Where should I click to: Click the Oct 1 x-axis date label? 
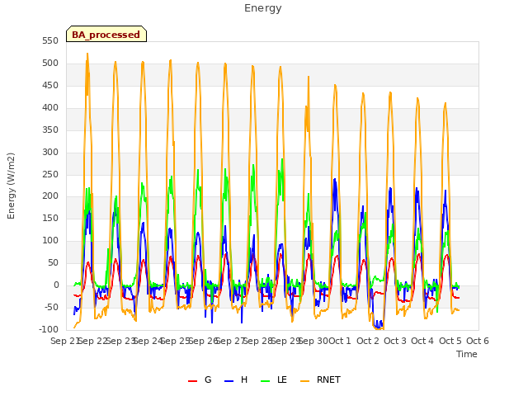(340, 341)
